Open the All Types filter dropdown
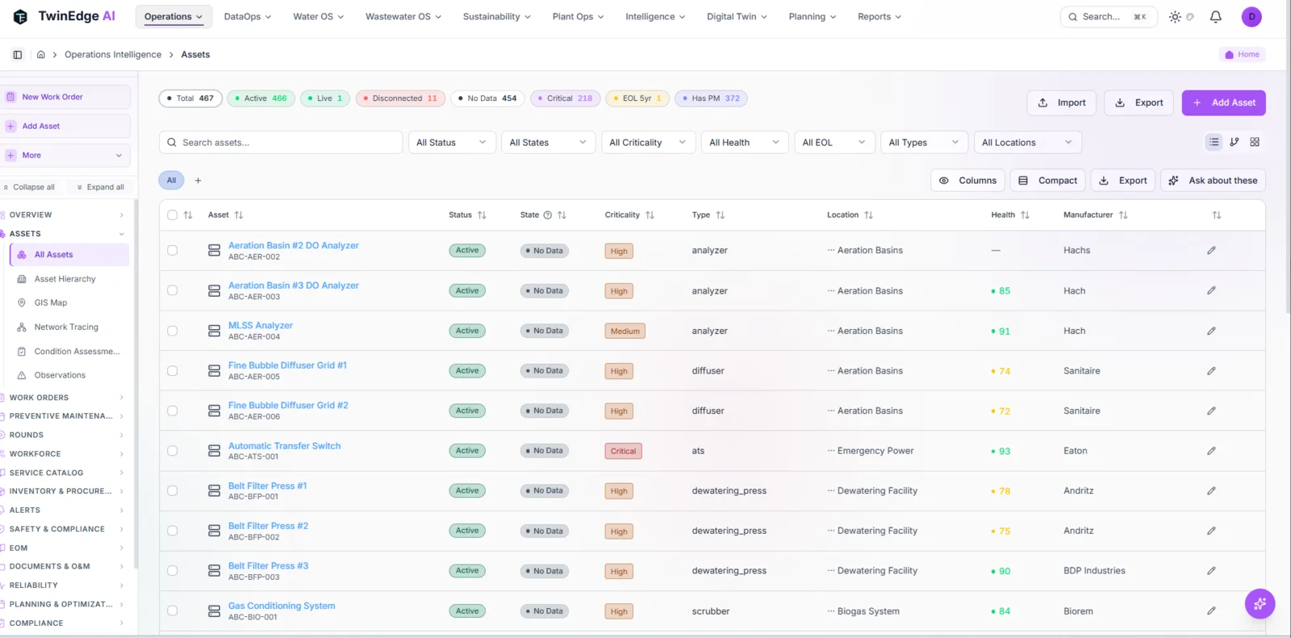Image resolution: width=1291 pixels, height=638 pixels. 924,143
